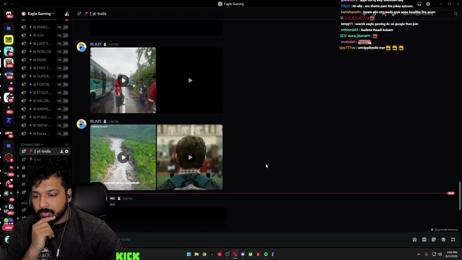The height and width of the screenshot is (260, 462).
Task: Join the VALOR... voice channel
Action: (45, 101)
